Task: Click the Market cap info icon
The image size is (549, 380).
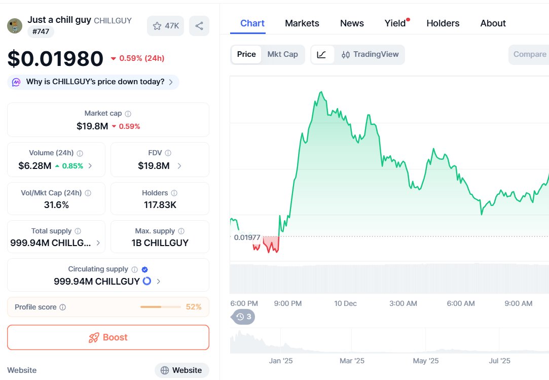Action: point(128,114)
